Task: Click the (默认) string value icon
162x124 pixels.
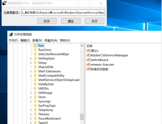Action: (88, 51)
